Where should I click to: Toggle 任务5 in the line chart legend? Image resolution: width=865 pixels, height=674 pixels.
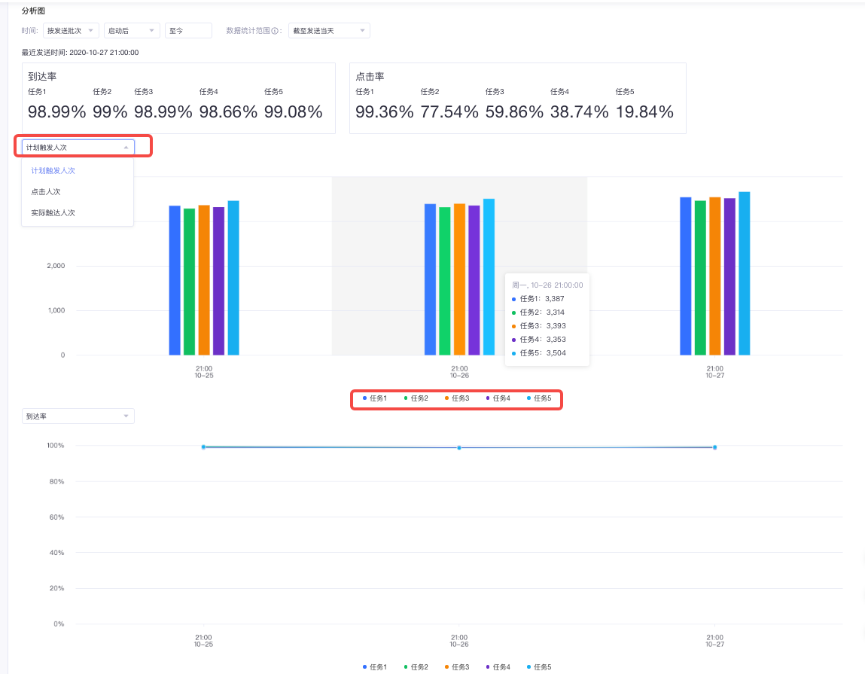point(539,666)
